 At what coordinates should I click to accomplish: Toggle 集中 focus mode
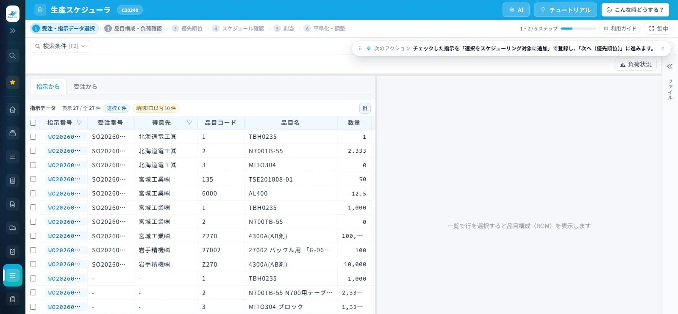[659, 28]
